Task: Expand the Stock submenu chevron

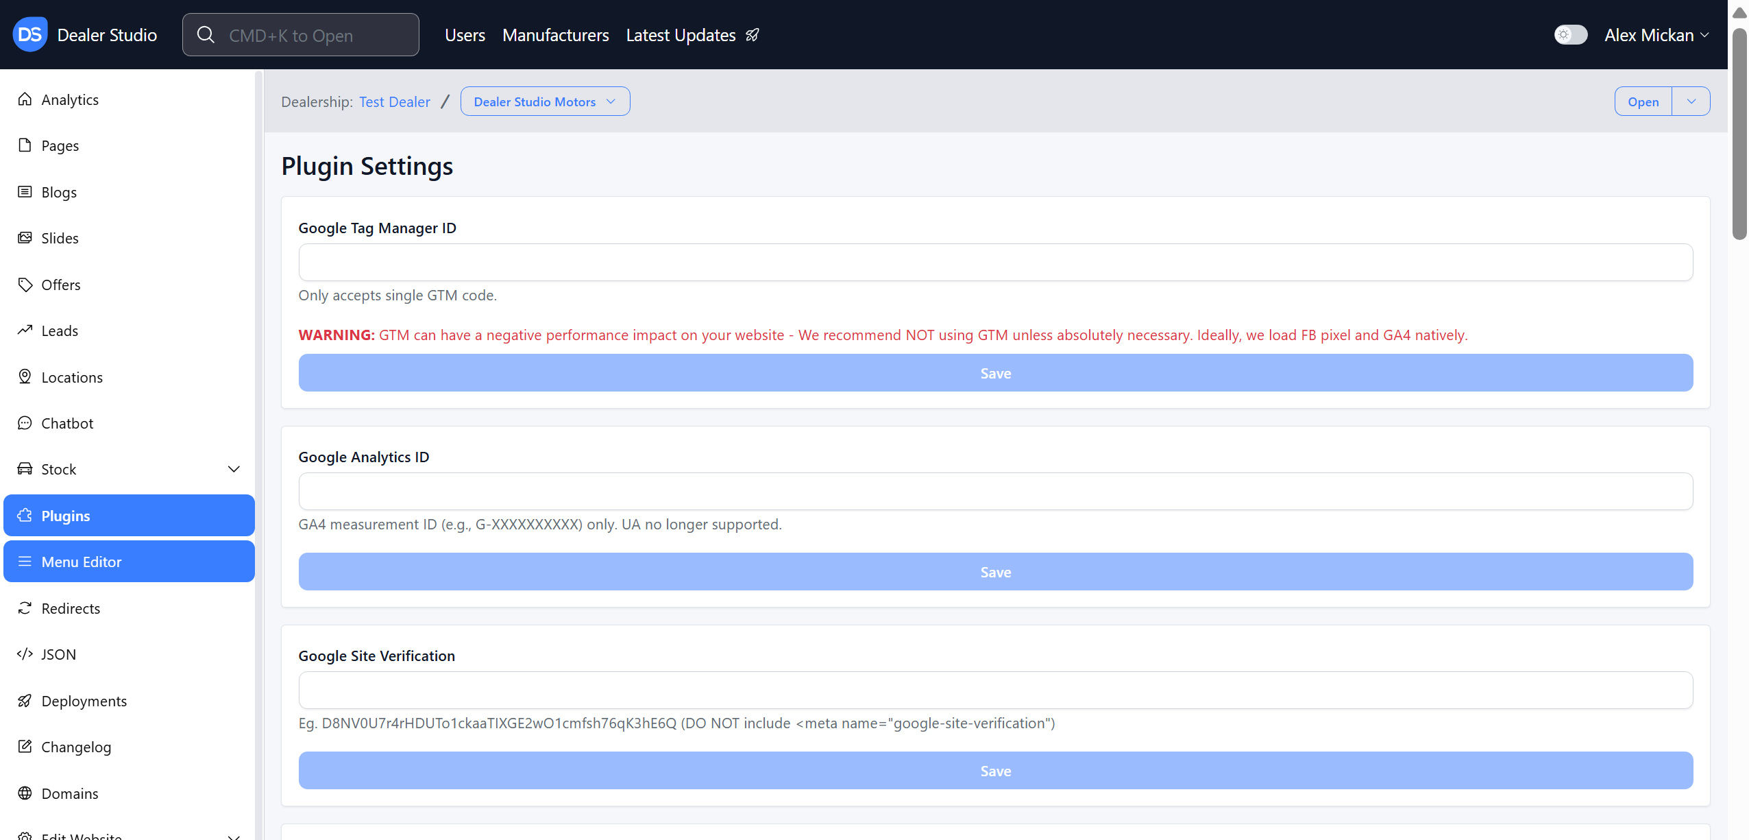Action: [x=234, y=469]
